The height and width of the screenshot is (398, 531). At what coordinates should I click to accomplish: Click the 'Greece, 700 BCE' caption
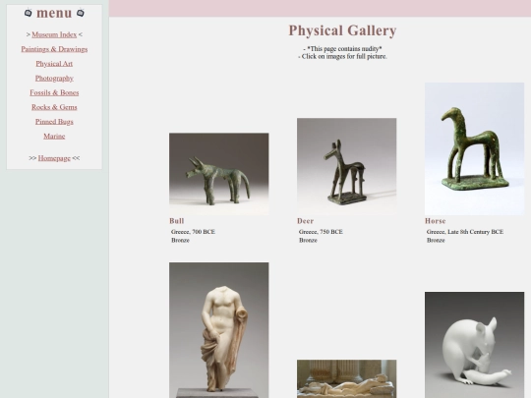[193, 232]
